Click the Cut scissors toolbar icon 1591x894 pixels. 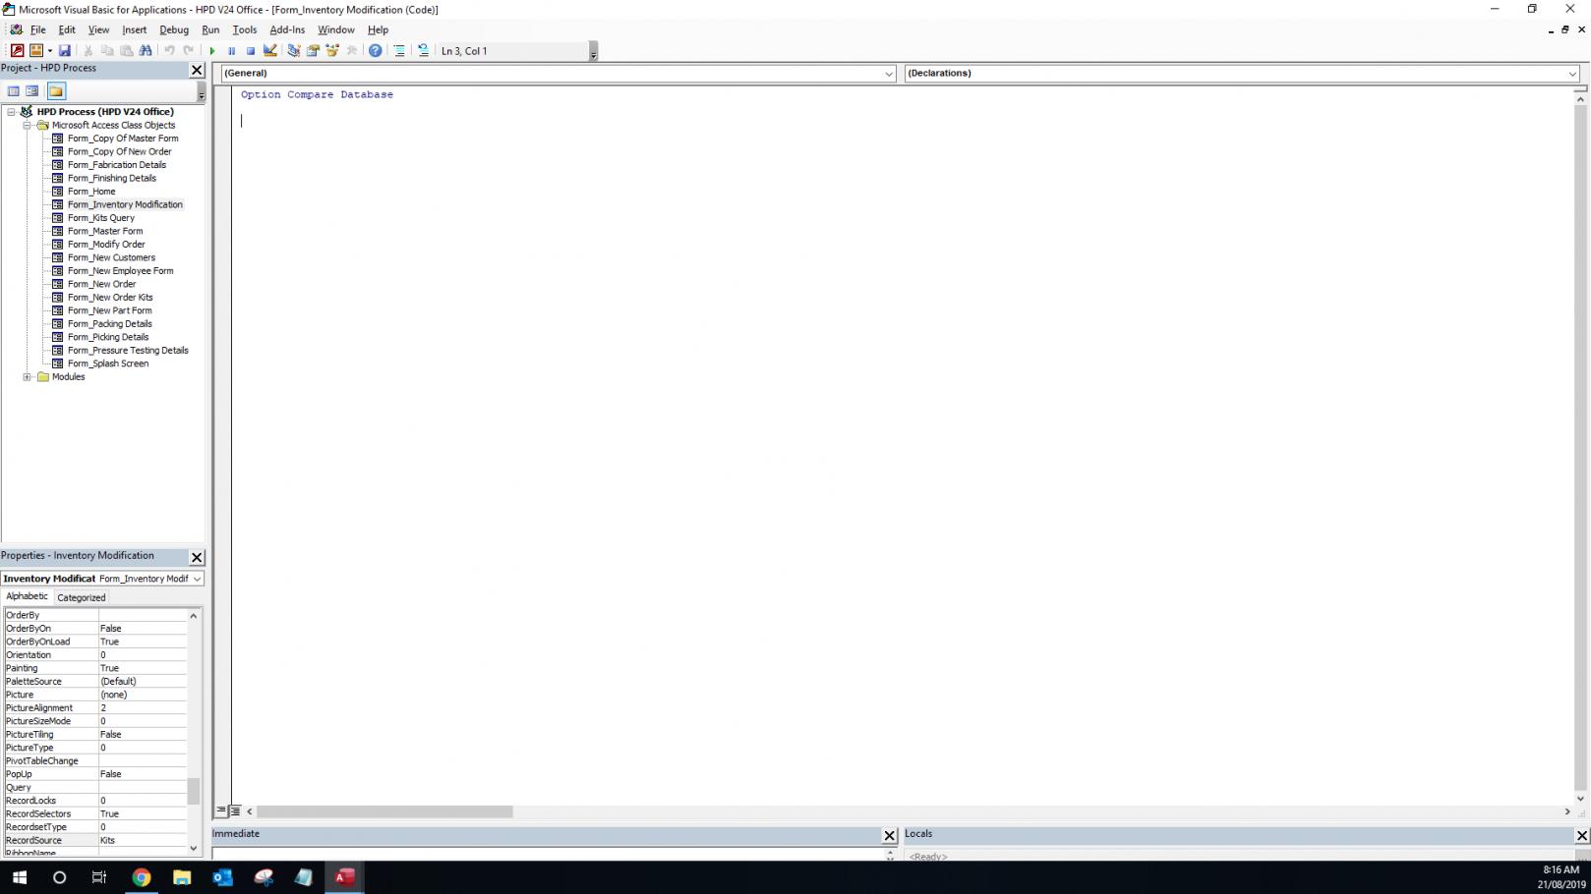coord(88,51)
